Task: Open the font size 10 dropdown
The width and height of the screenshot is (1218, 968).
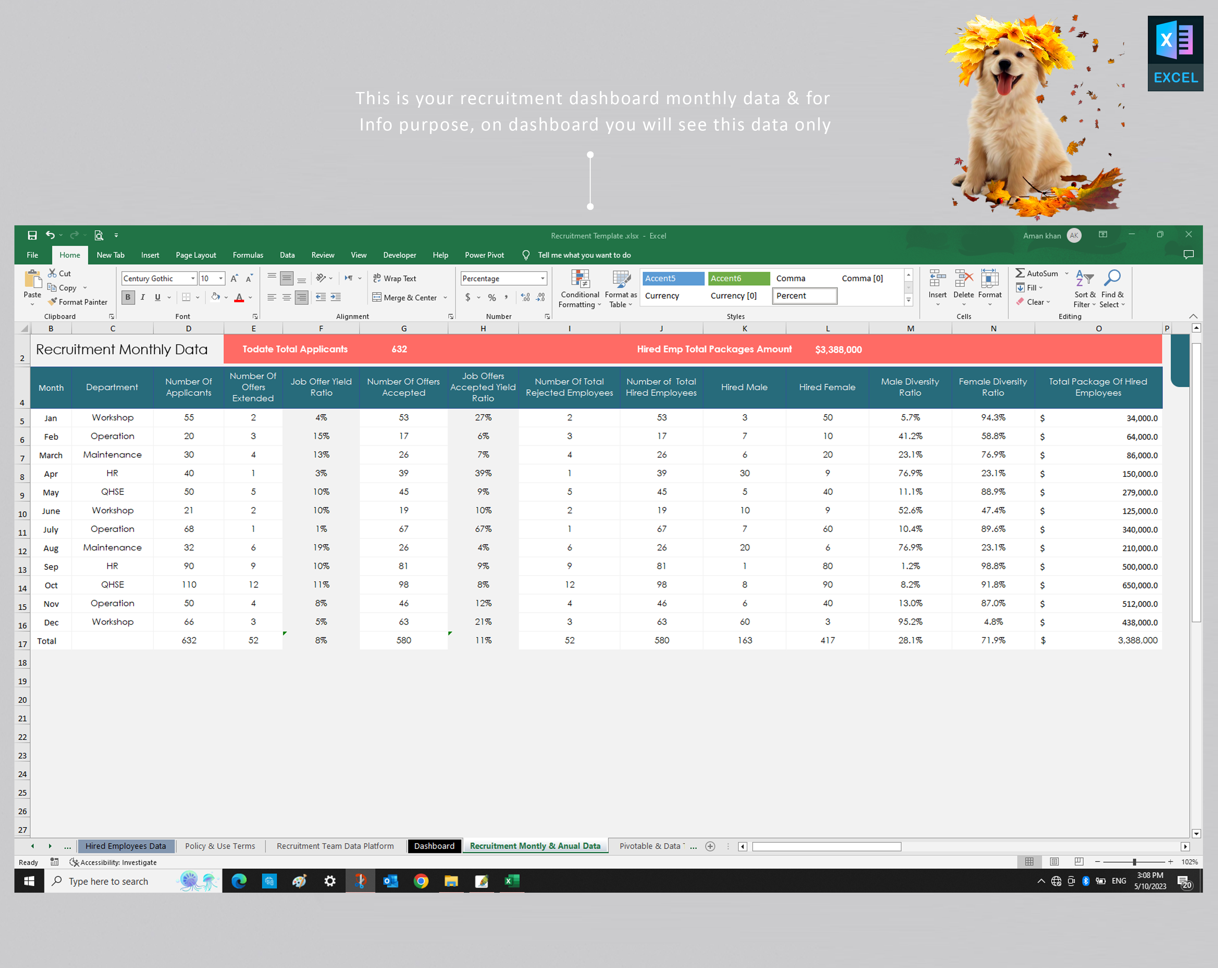Action: (x=221, y=279)
